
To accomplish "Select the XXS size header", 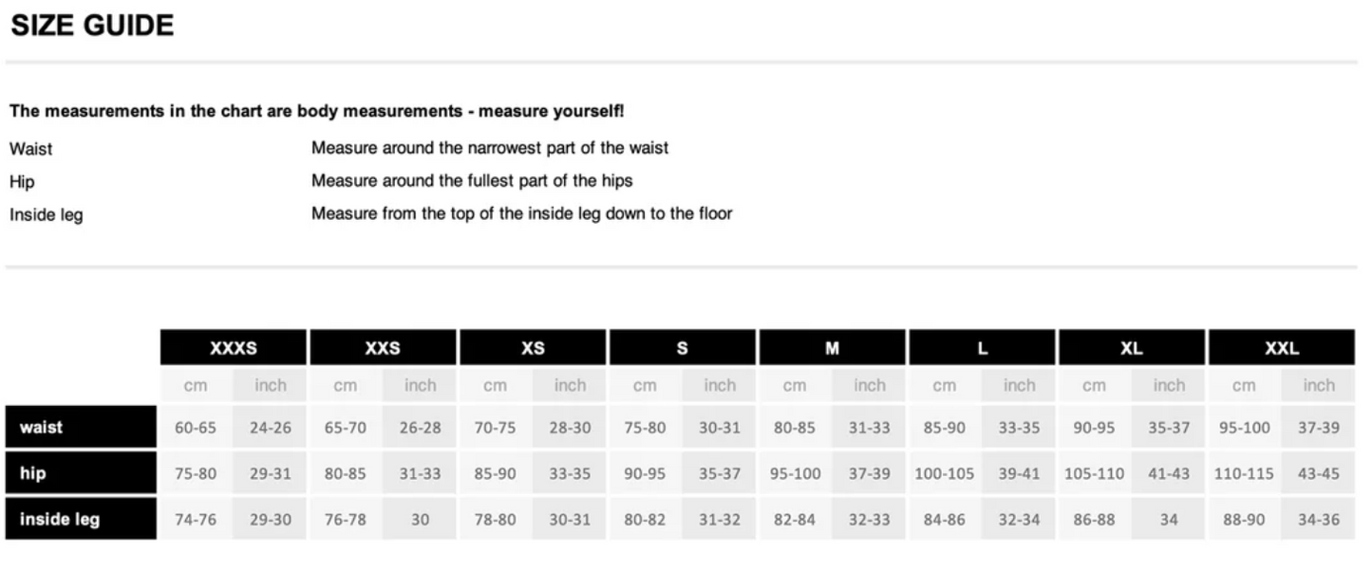I will pyautogui.click(x=383, y=348).
